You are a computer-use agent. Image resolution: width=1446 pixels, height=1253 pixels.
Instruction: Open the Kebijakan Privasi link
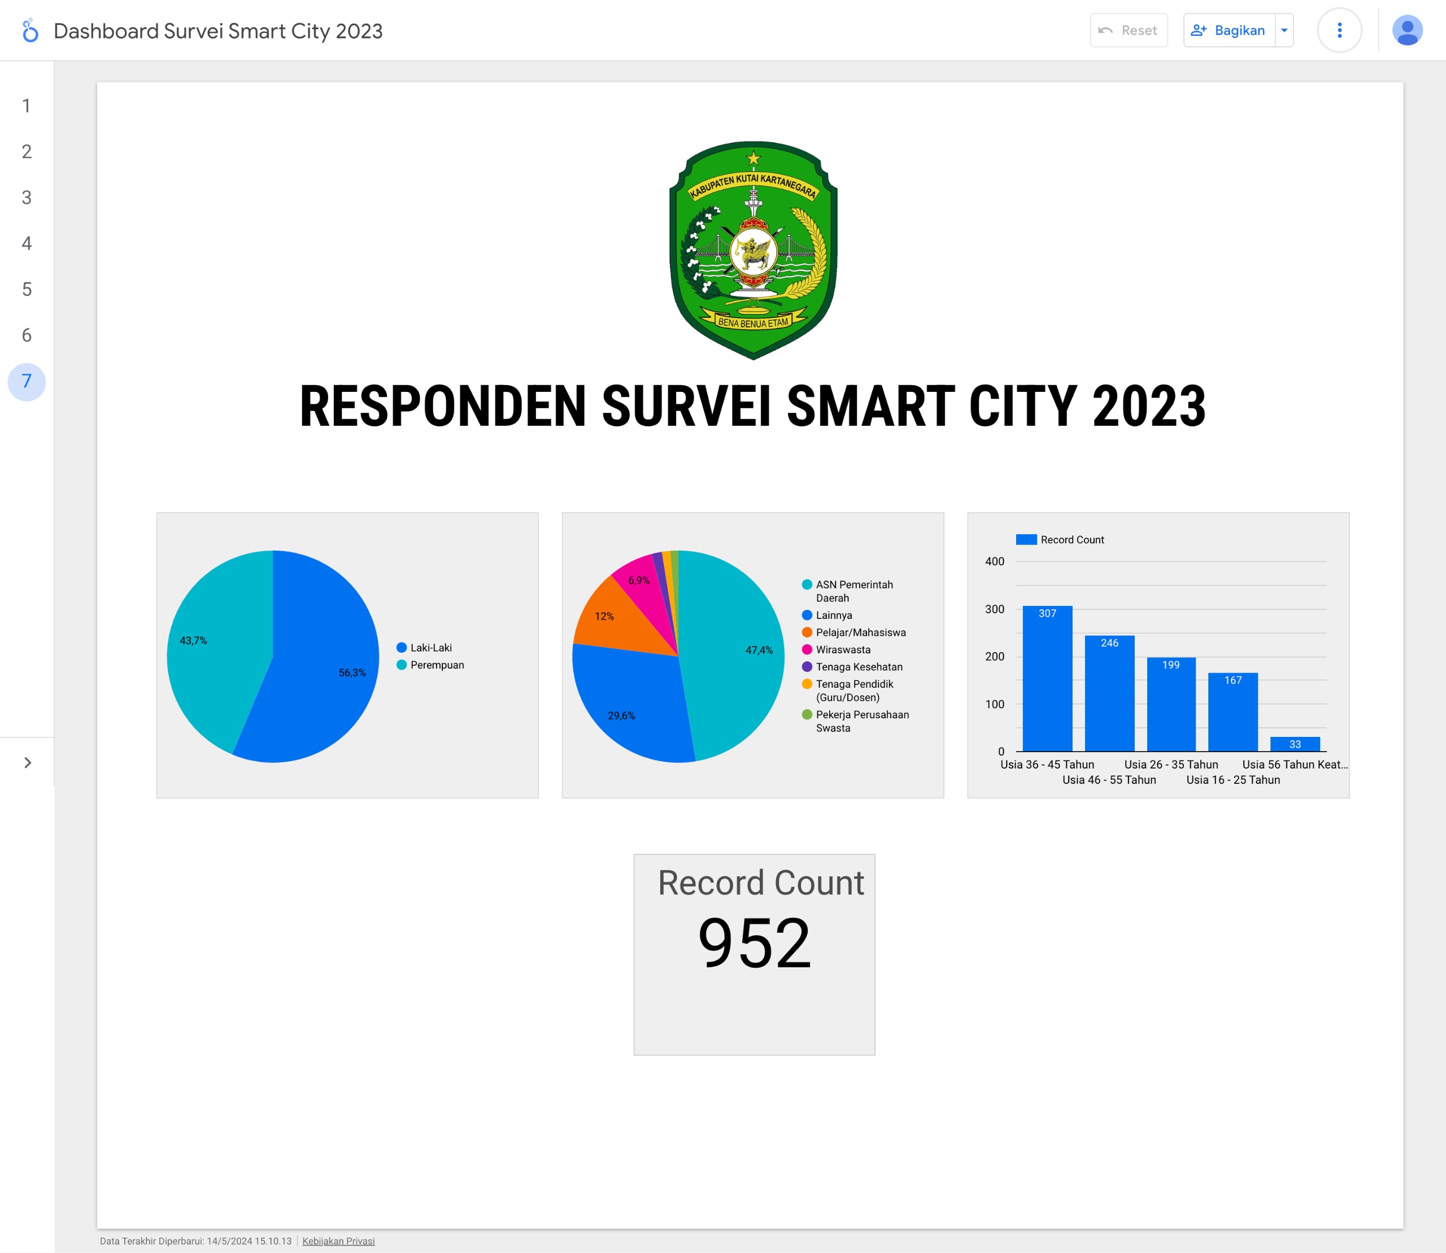tap(338, 1241)
